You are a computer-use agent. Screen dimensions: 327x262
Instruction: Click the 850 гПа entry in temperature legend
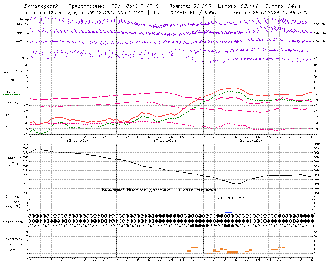click(x=12, y=103)
